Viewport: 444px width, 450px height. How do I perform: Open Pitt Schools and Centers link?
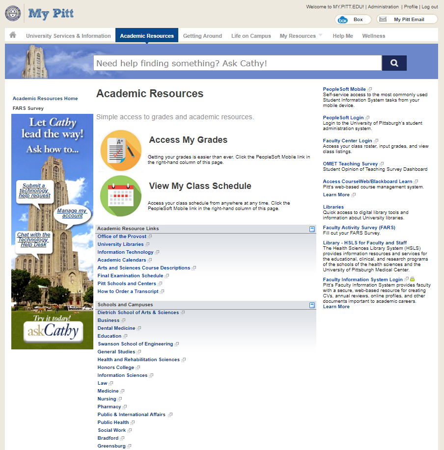click(x=127, y=284)
